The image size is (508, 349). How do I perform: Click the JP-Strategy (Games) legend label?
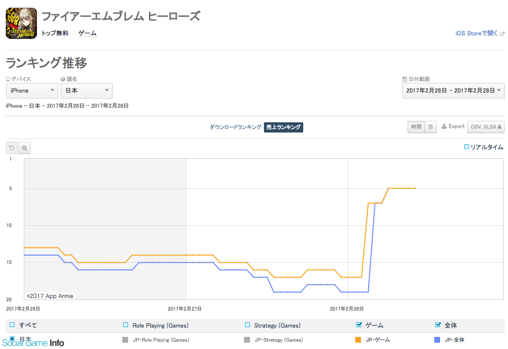pos(279,340)
